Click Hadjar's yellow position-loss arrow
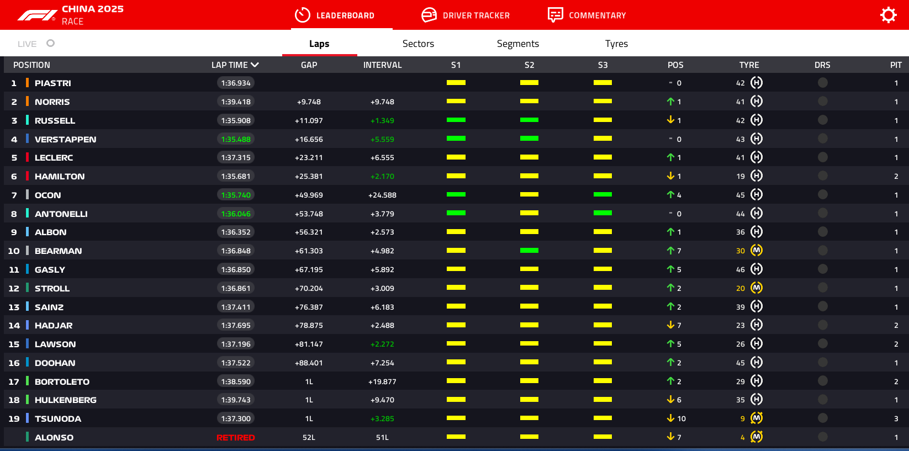Viewport: 909px width, 451px height. (x=670, y=325)
